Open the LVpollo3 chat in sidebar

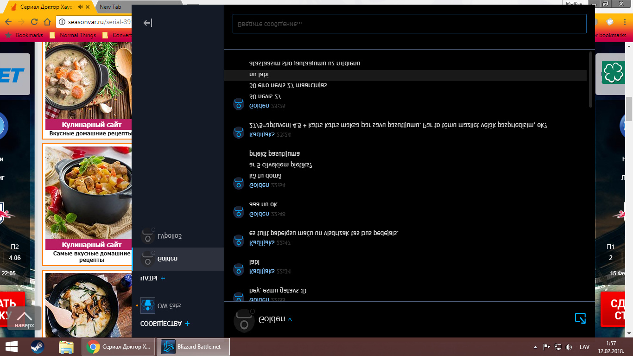click(x=178, y=236)
